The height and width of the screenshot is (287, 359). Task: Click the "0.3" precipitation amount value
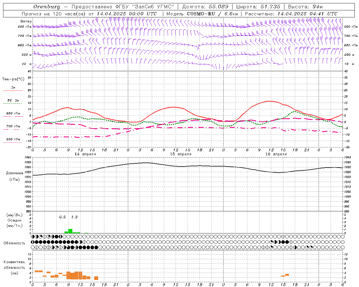coord(62,217)
